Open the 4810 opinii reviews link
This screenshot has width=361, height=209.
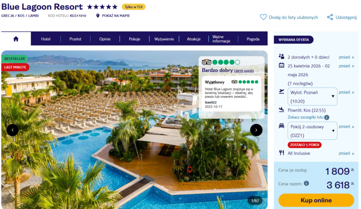pos(244,71)
